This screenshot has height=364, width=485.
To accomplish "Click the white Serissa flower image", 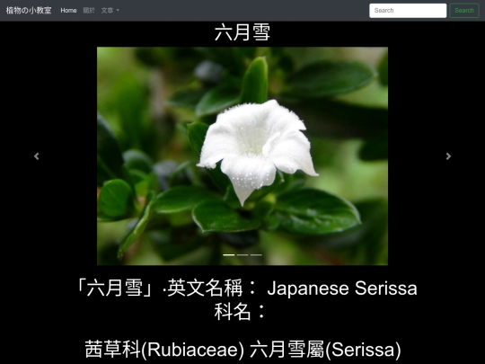I will pyautogui.click(x=242, y=156).
